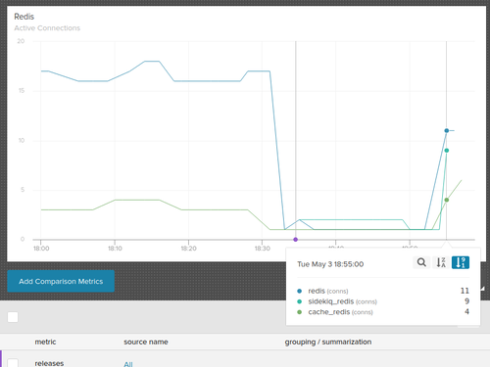Click the value 11 in tooltip
The height and width of the screenshot is (367, 490).
point(465,291)
